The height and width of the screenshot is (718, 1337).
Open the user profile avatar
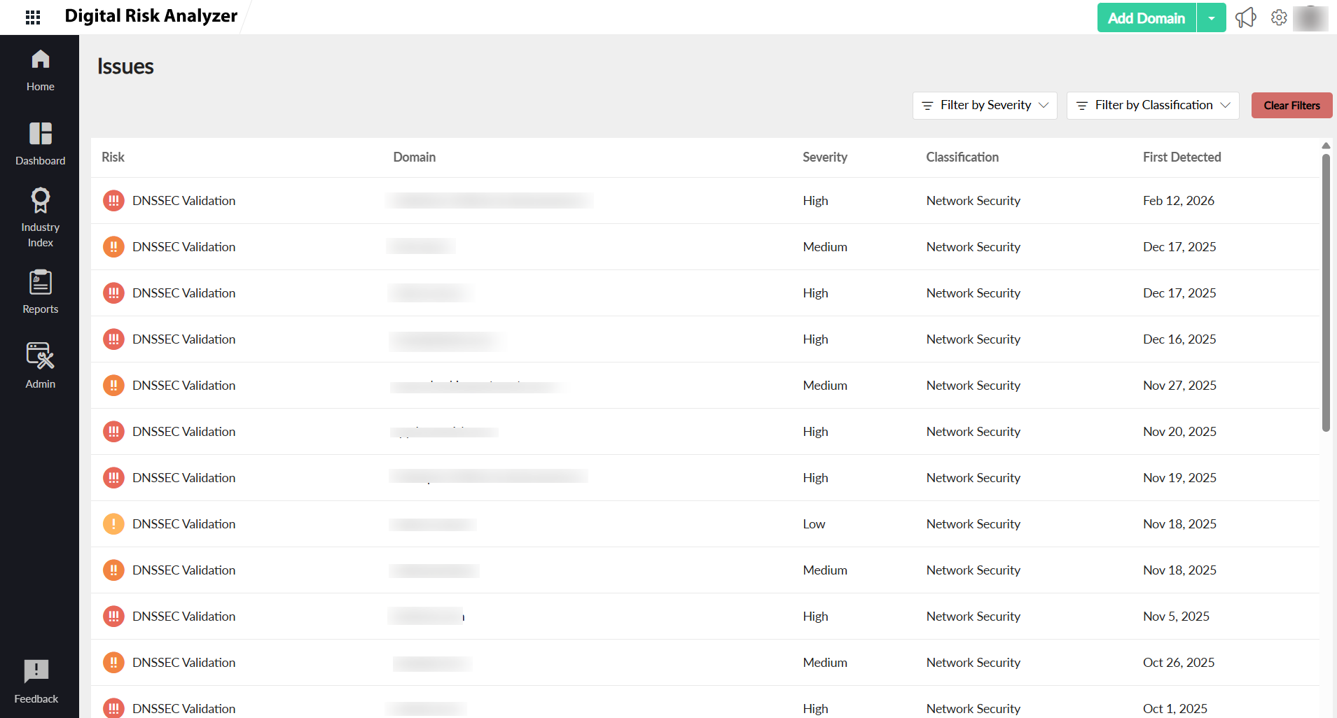[x=1310, y=18]
